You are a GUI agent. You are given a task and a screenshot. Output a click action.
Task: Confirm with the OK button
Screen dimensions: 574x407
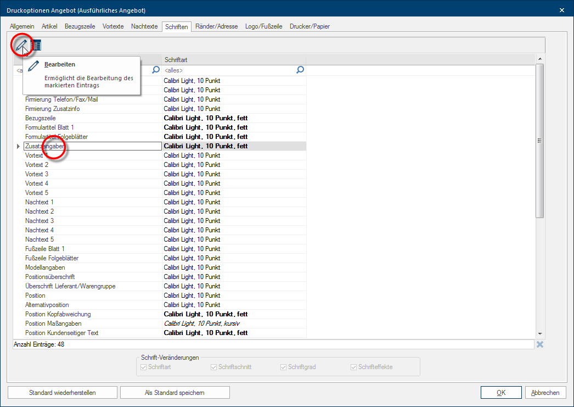click(x=500, y=393)
